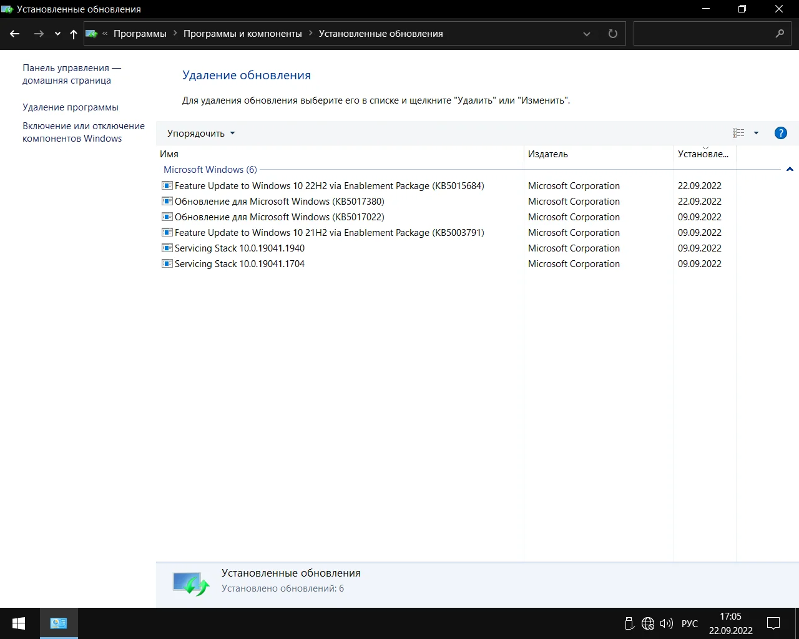
Task: Open address bar history dropdown
Action: tap(587, 34)
